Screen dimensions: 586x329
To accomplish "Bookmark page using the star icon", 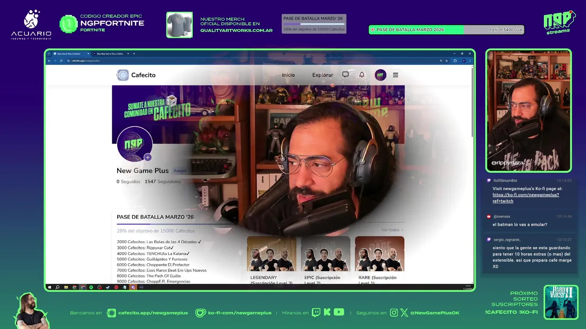I will pyautogui.click(x=446, y=61).
